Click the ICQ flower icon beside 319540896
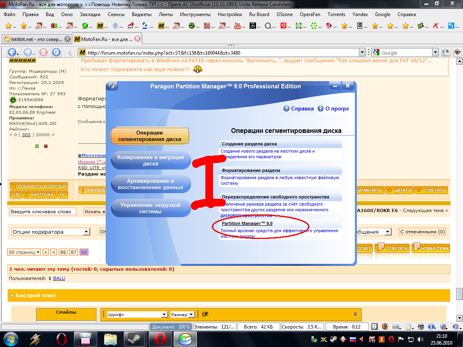Screen dimensions: 463x347 pyautogui.click(x=13, y=100)
